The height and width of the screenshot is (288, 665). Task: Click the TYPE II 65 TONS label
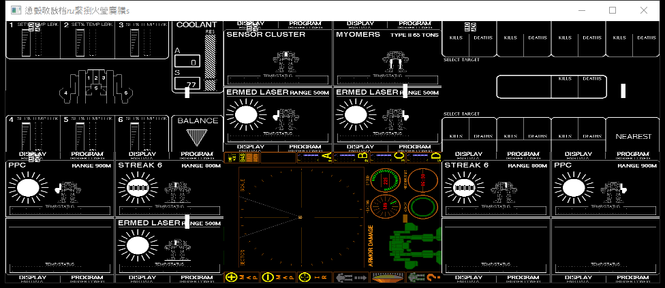tap(414, 35)
